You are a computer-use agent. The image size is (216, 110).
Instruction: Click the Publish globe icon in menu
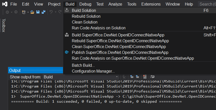(67, 52)
